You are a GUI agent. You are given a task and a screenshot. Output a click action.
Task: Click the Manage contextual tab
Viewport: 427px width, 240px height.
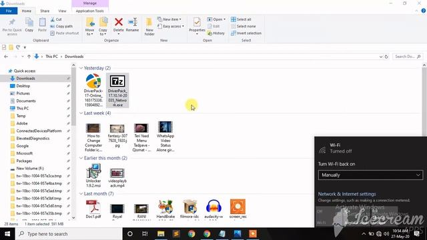click(x=90, y=3)
